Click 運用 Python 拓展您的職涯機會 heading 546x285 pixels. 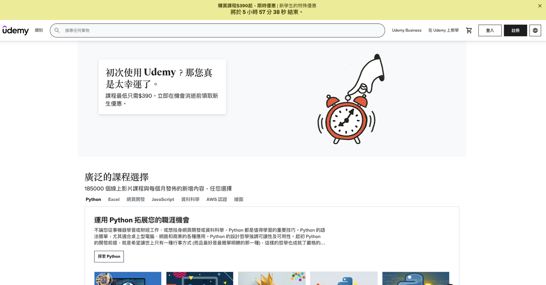coord(142,220)
